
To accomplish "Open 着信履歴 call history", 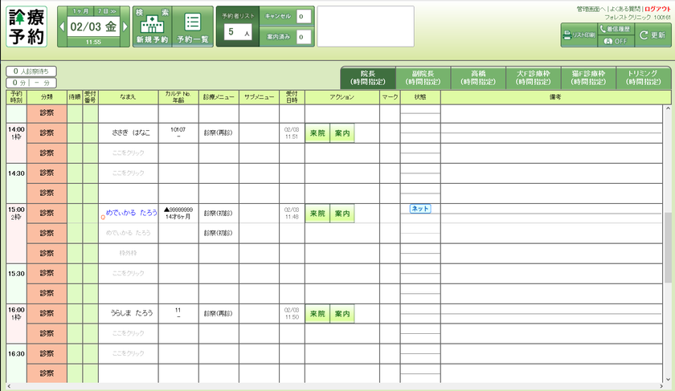I will click(616, 29).
